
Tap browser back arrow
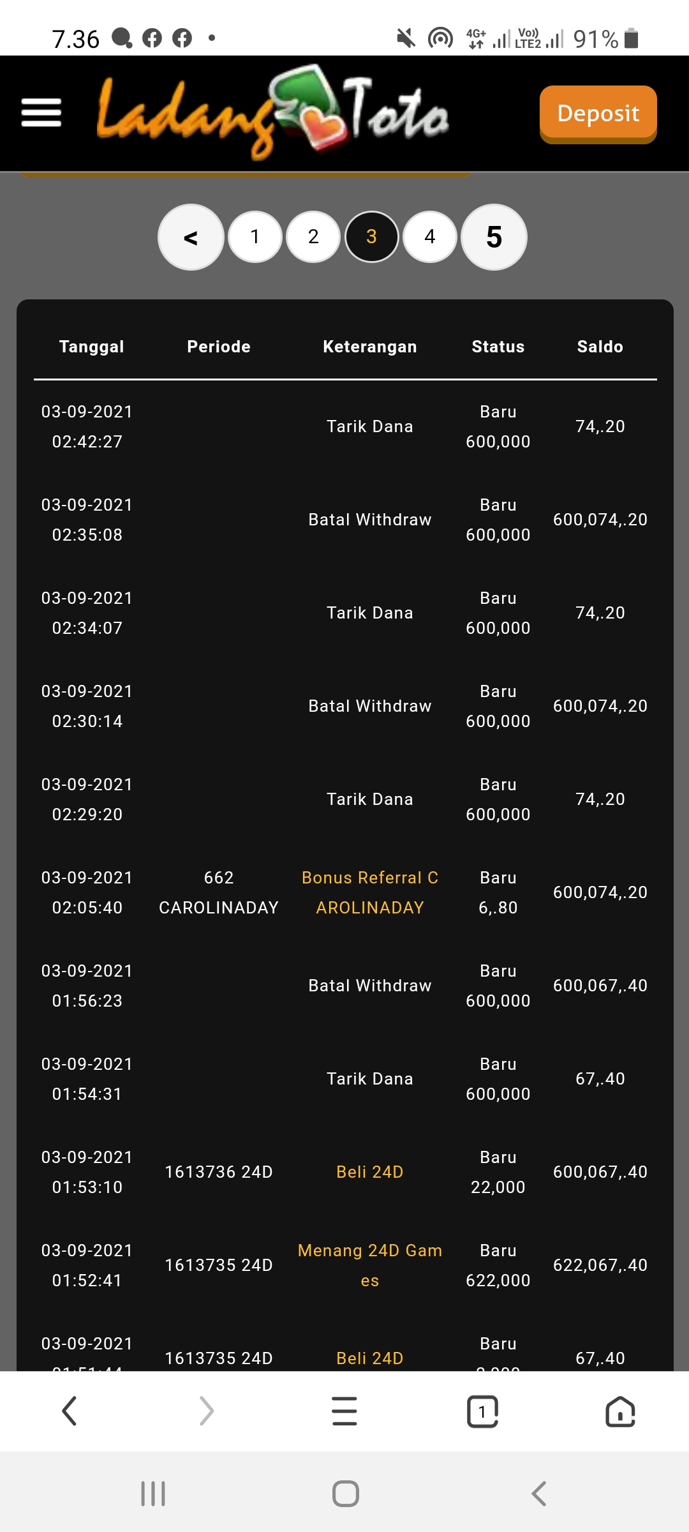tap(69, 1411)
